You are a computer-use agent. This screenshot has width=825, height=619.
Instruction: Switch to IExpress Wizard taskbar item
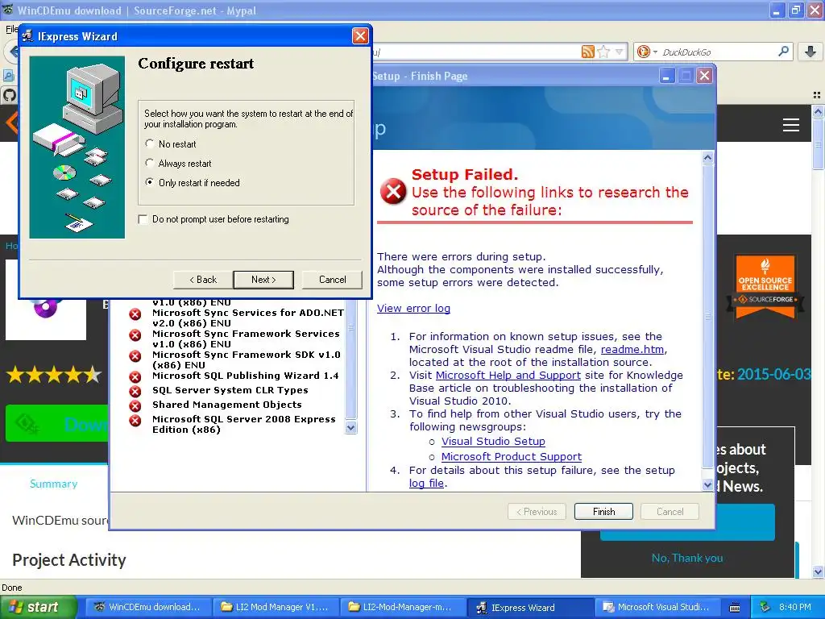[x=530, y=608]
